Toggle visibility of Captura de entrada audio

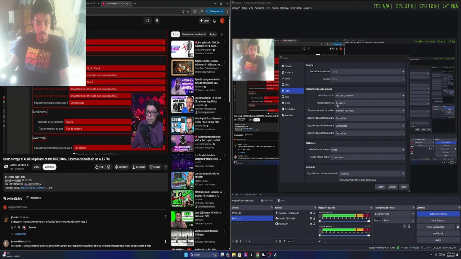pyautogui.click(x=311, y=213)
